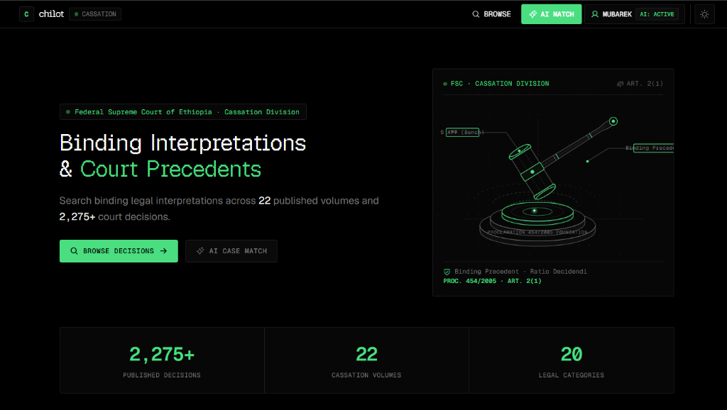The width and height of the screenshot is (727, 410).
Task: Open BROWSE in the top navigation
Action: pyautogui.click(x=491, y=14)
